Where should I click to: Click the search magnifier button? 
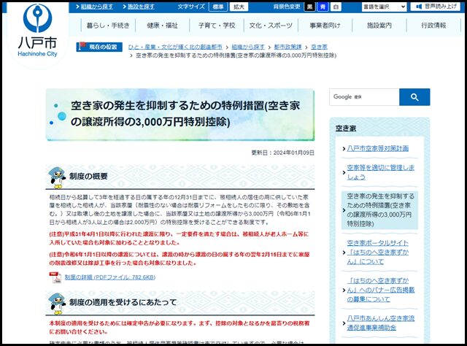(x=414, y=97)
